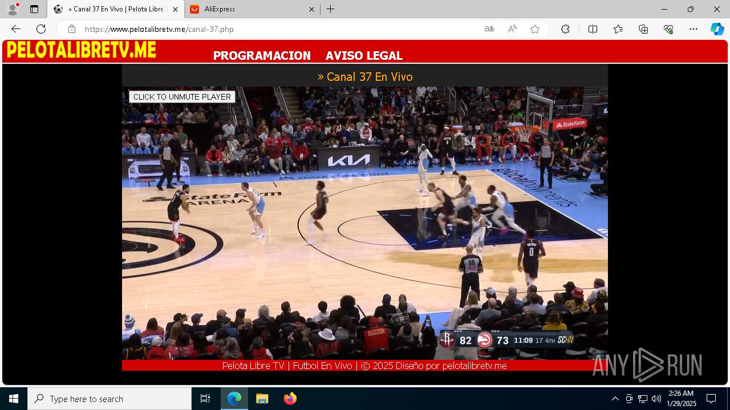Open Task View on the taskbar
730x410 pixels.
point(205,399)
